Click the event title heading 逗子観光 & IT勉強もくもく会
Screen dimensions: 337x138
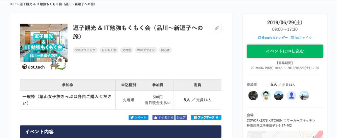point(138,32)
